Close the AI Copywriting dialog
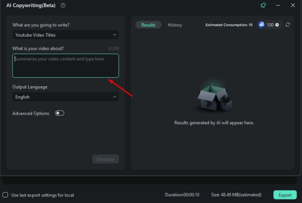 pos(293,6)
